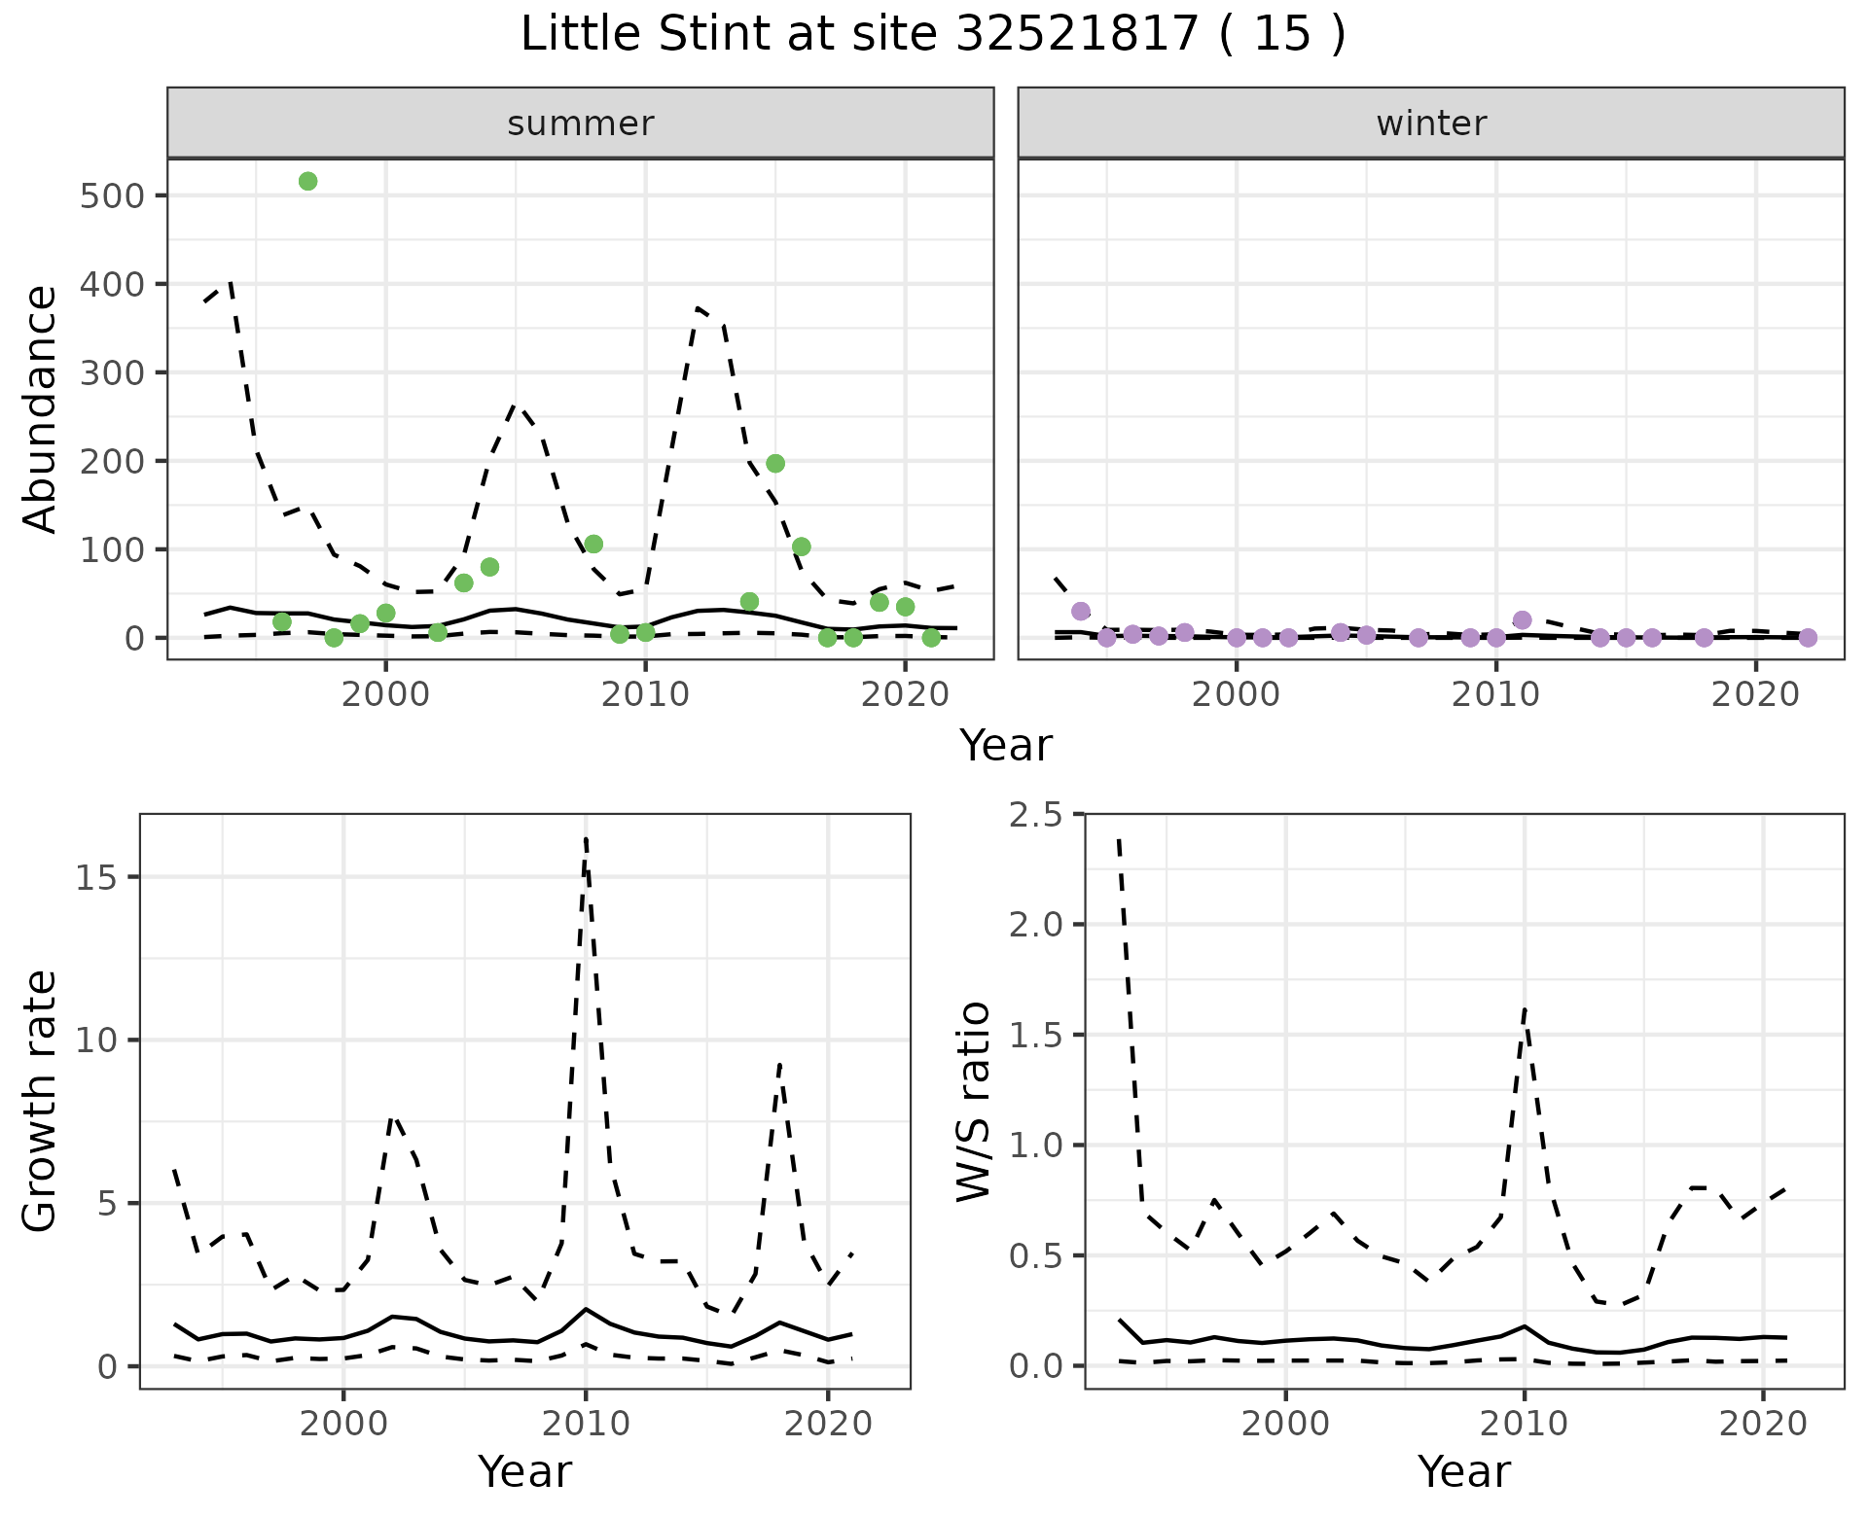The image size is (1868, 1517).
Task: Click the green point near 200 abundance
Action: coord(775,463)
